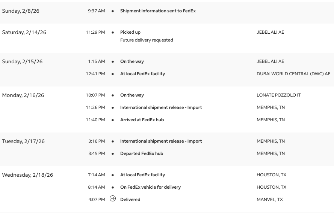Click Shipment information sent to FedEx status

pos(158,11)
